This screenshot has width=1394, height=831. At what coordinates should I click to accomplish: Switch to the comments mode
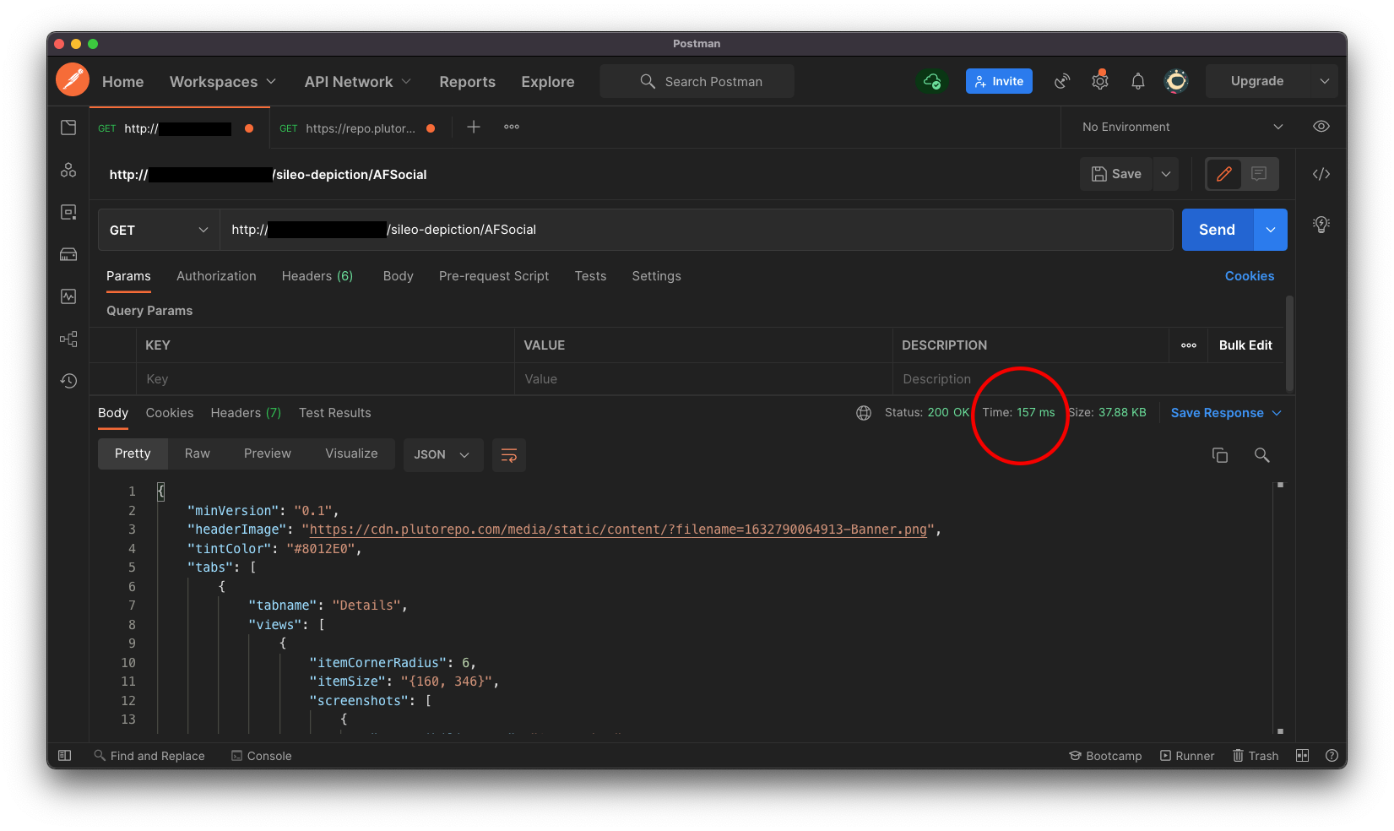[x=1259, y=174]
